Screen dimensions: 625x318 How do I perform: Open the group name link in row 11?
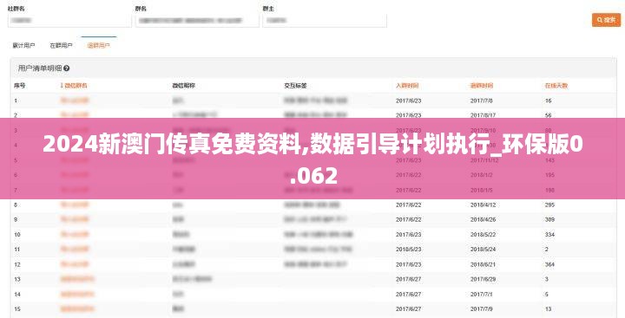pos(75,250)
